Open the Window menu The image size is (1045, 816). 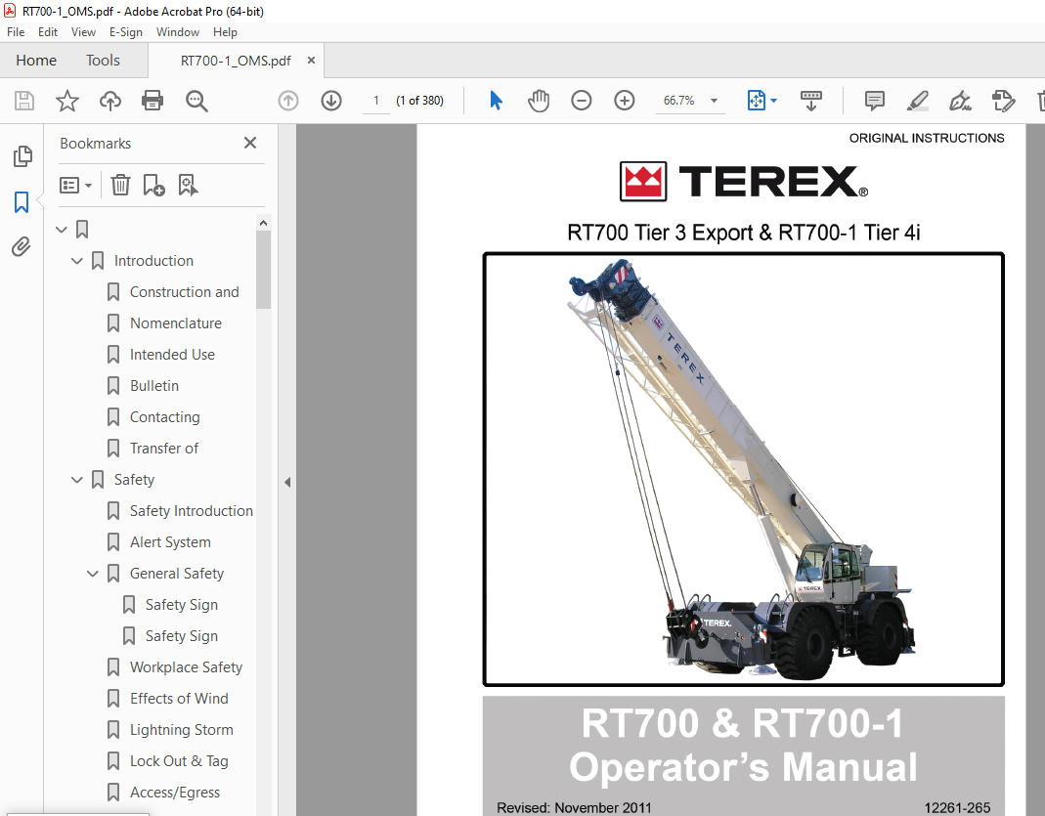click(x=177, y=32)
